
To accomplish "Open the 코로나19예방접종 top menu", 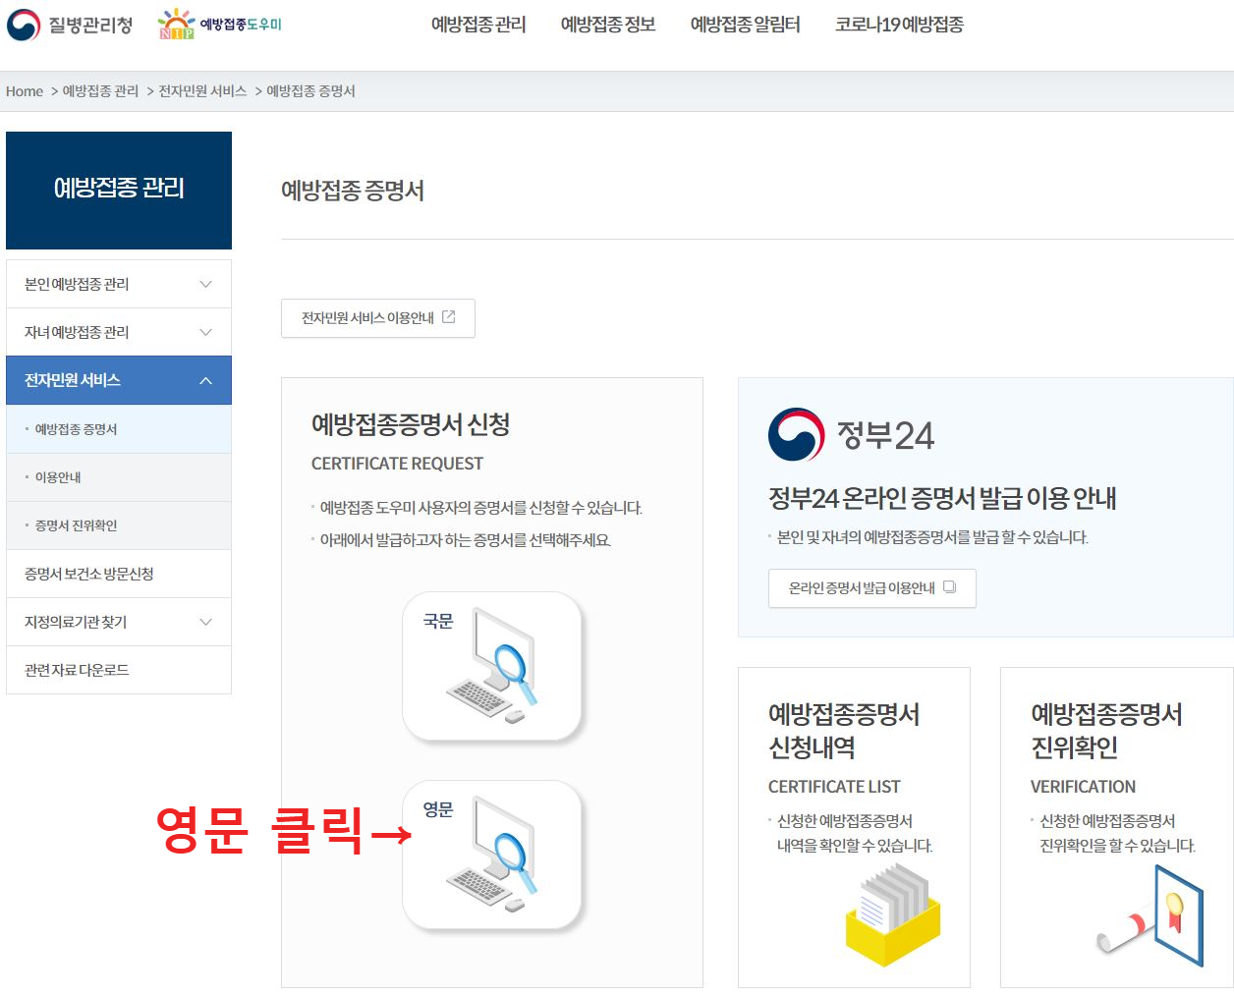I will [899, 25].
